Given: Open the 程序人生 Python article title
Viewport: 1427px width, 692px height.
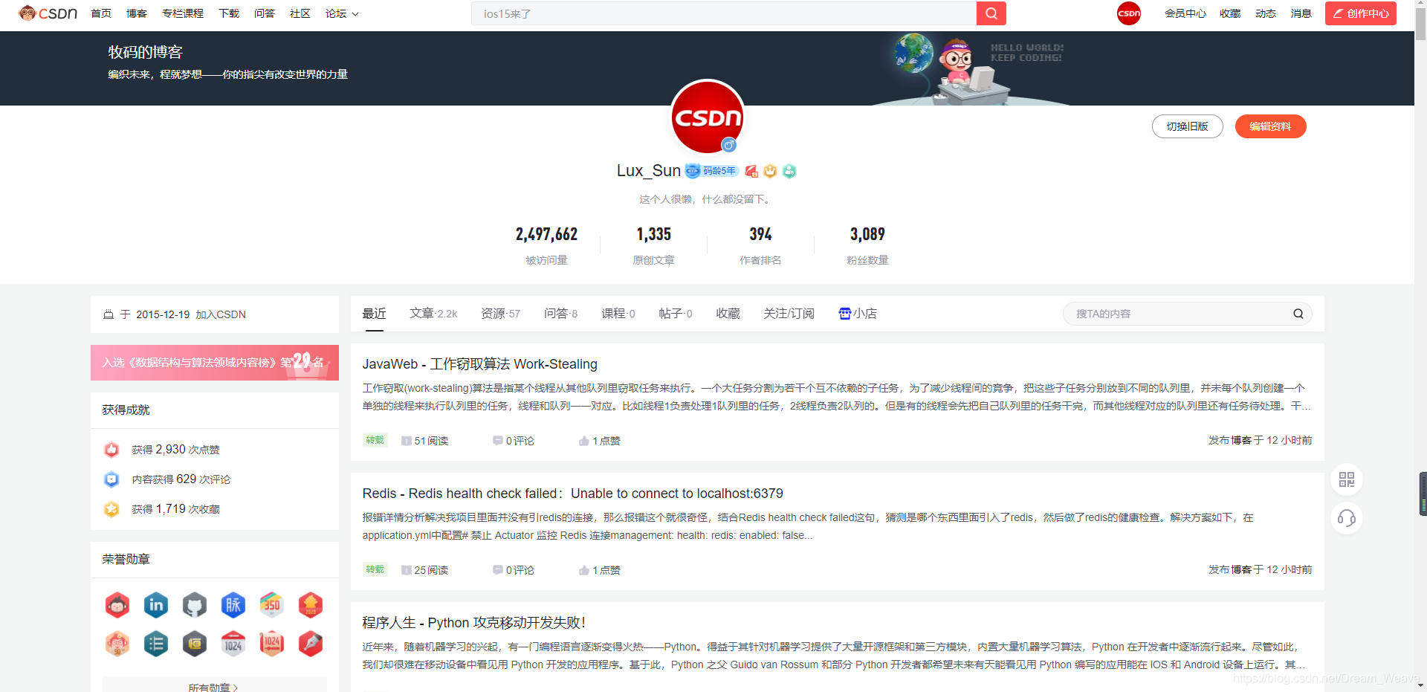Looking at the screenshot, I should [x=474, y=623].
